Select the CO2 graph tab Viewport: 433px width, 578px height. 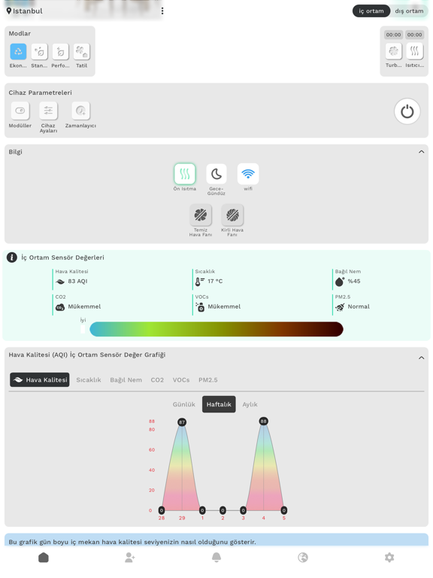point(157,380)
